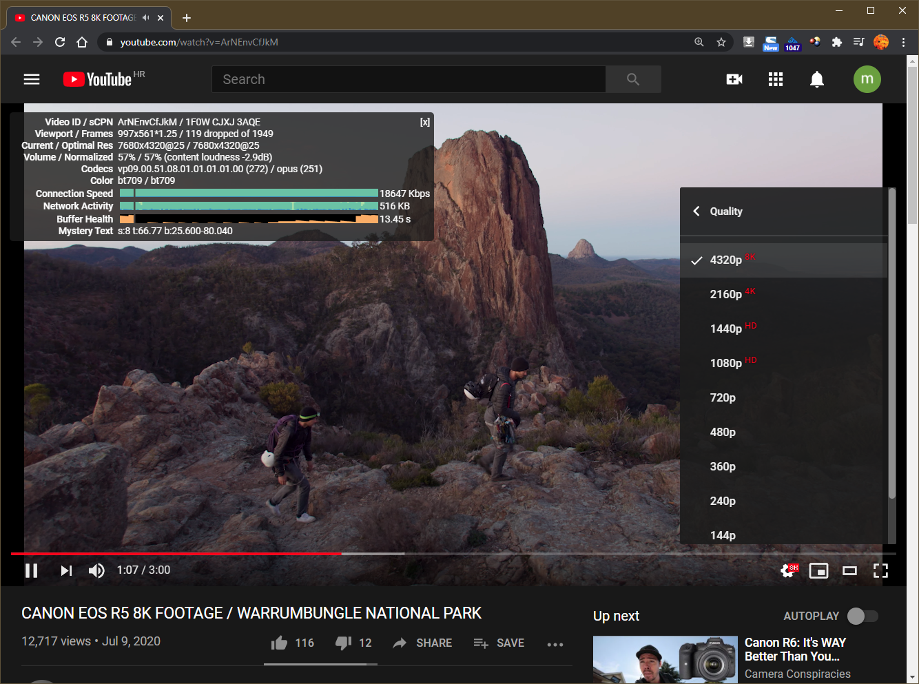The height and width of the screenshot is (684, 919).
Task: Open the player settings gear
Action: pyautogui.click(x=788, y=570)
